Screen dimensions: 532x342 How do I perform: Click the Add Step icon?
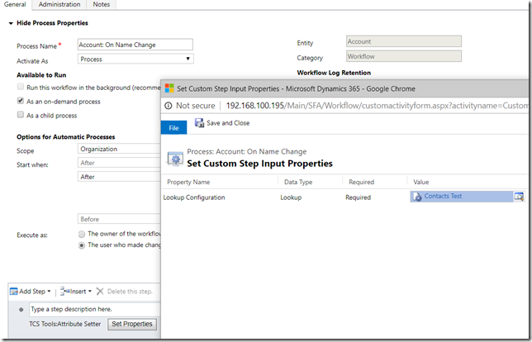pyautogui.click(x=13, y=292)
